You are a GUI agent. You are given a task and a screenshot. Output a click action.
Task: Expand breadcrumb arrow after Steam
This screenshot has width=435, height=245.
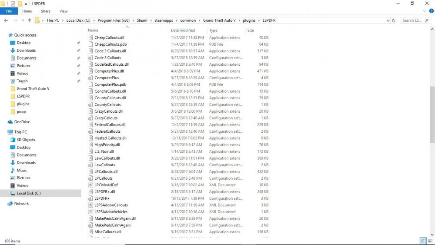point(151,20)
